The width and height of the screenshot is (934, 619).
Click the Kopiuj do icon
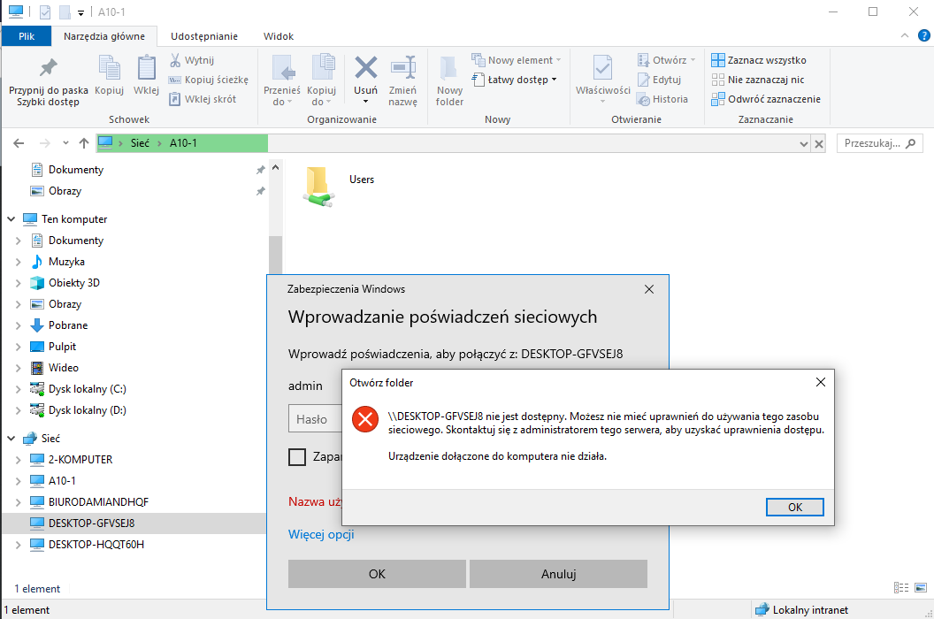point(322,67)
